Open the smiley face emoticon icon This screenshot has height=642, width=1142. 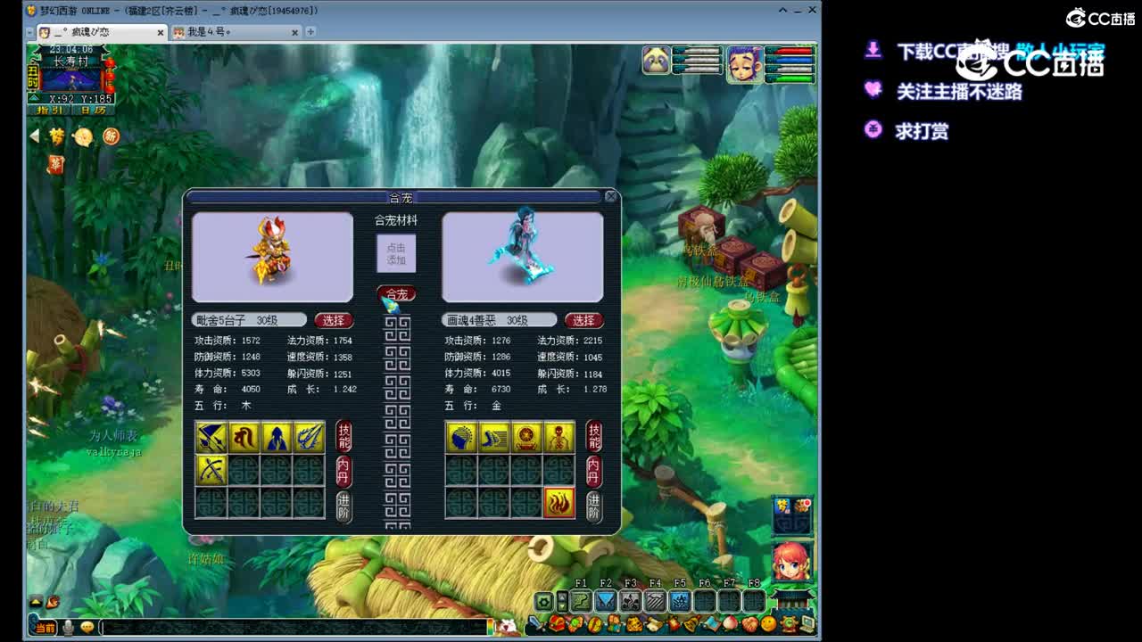tap(768, 624)
